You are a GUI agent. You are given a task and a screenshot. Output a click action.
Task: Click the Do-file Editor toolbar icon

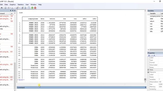(x=17, y=8)
